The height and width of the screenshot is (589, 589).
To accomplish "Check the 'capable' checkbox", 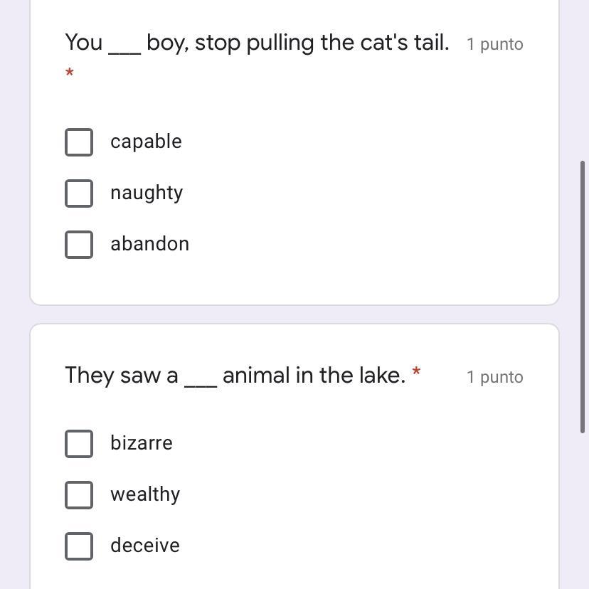I will tap(79, 142).
